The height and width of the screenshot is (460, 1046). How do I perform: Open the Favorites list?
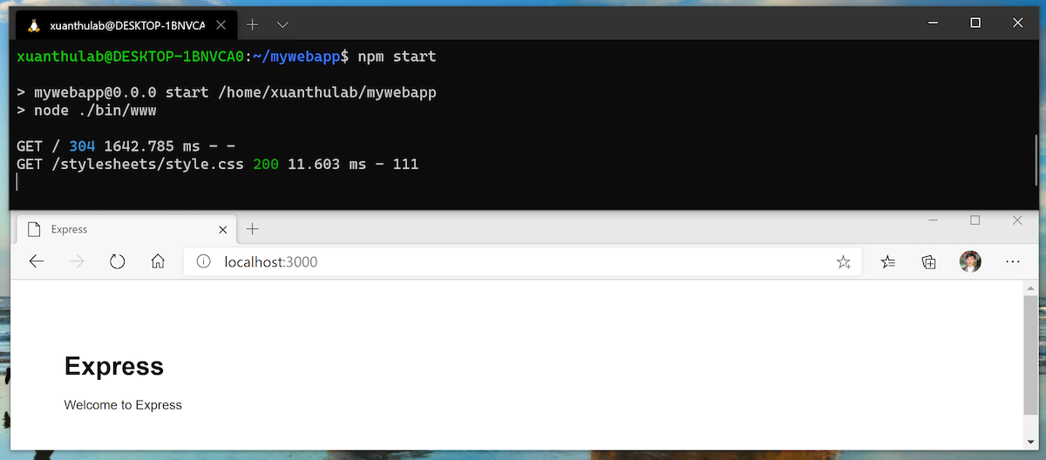[x=888, y=261]
